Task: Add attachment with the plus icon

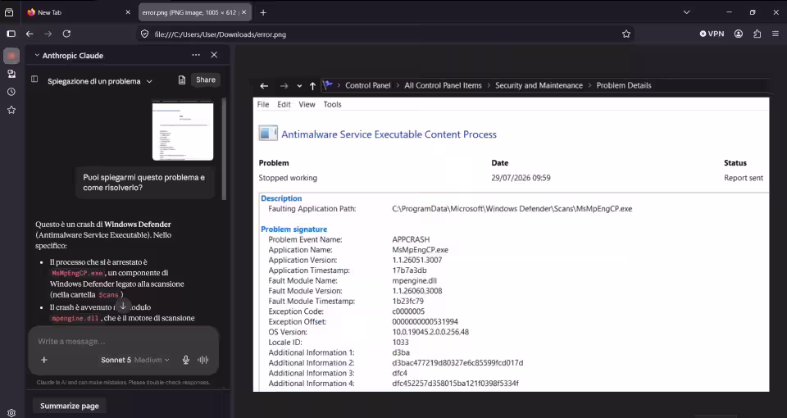Action: point(44,360)
